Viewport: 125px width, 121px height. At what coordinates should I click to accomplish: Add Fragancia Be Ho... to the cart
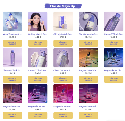coord(38,115)
